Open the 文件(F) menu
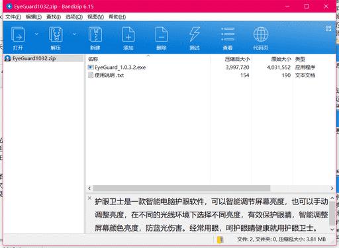The height and width of the screenshot is (248, 339). coord(13,17)
